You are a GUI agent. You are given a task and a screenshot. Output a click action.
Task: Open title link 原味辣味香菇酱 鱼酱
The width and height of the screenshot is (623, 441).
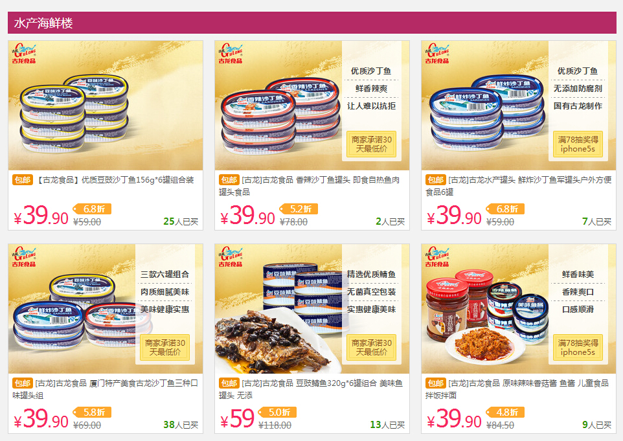[x=517, y=389]
